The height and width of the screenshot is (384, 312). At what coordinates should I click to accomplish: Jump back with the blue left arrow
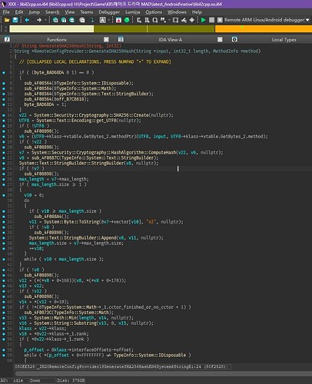pos(27,20)
